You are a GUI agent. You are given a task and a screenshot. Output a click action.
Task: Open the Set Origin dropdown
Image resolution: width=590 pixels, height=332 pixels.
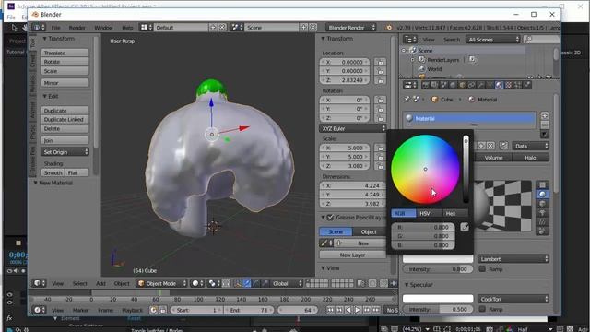click(65, 152)
